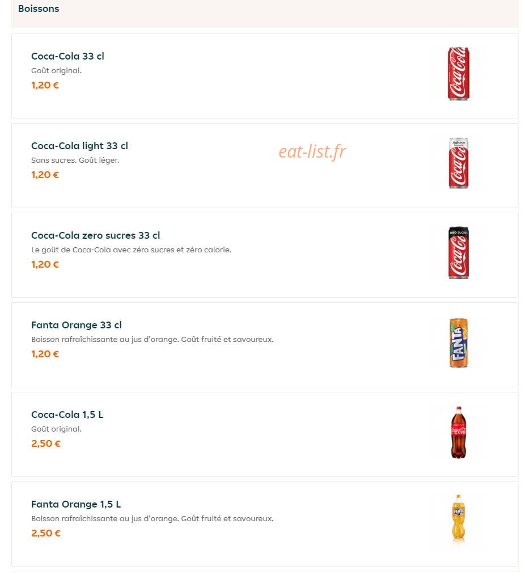The height and width of the screenshot is (579, 525).
Task: Click the 2,50 € price of Coca-Cola 1,5 L
Action: click(46, 444)
